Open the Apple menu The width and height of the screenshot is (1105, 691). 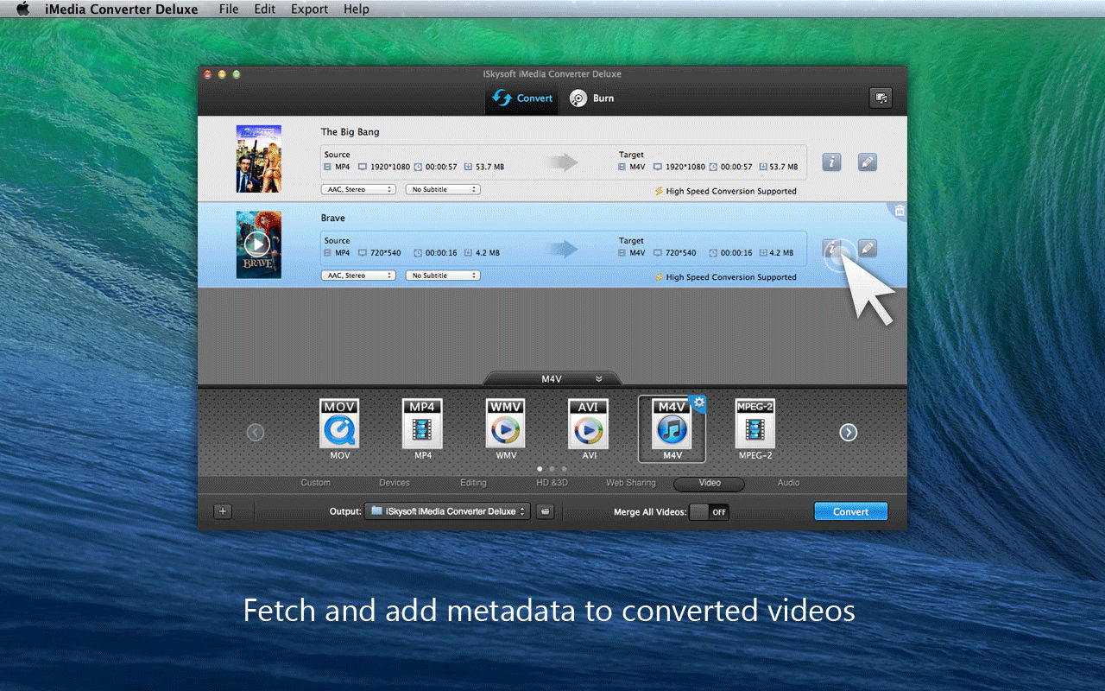(23, 9)
